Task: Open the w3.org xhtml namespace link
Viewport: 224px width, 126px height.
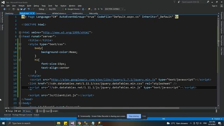Action: tap(66, 33)
